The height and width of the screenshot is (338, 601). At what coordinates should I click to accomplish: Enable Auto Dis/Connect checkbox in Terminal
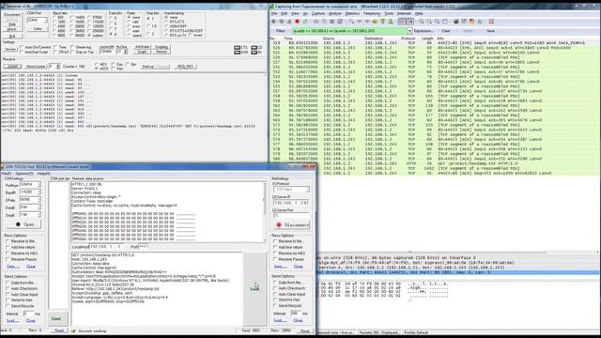pyautogui.click(x=36, y=47)
